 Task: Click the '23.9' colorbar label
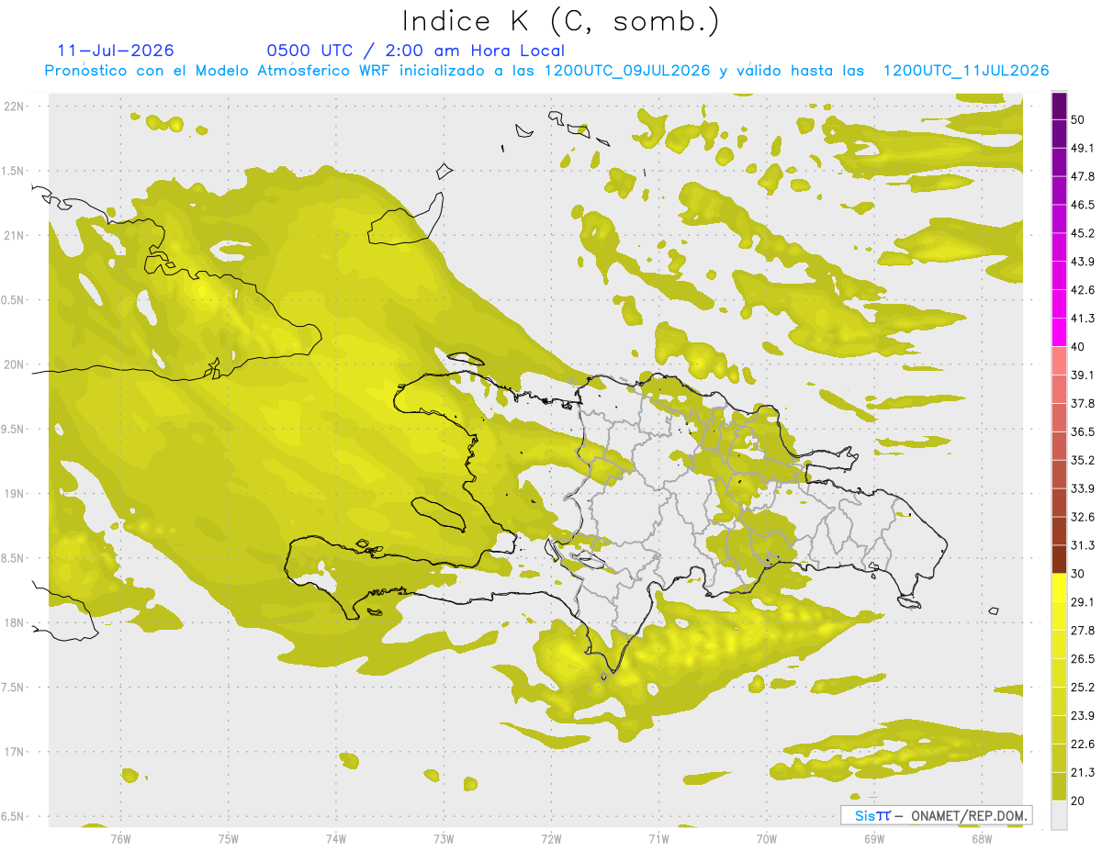(1082, 716)
